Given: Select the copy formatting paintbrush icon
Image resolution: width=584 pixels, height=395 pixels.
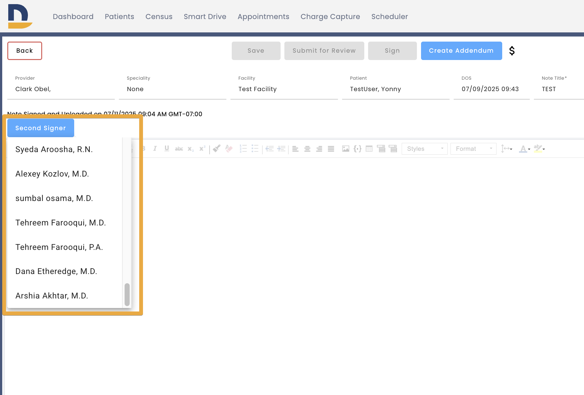Looking at the screenshot, I should pos(217,149).
